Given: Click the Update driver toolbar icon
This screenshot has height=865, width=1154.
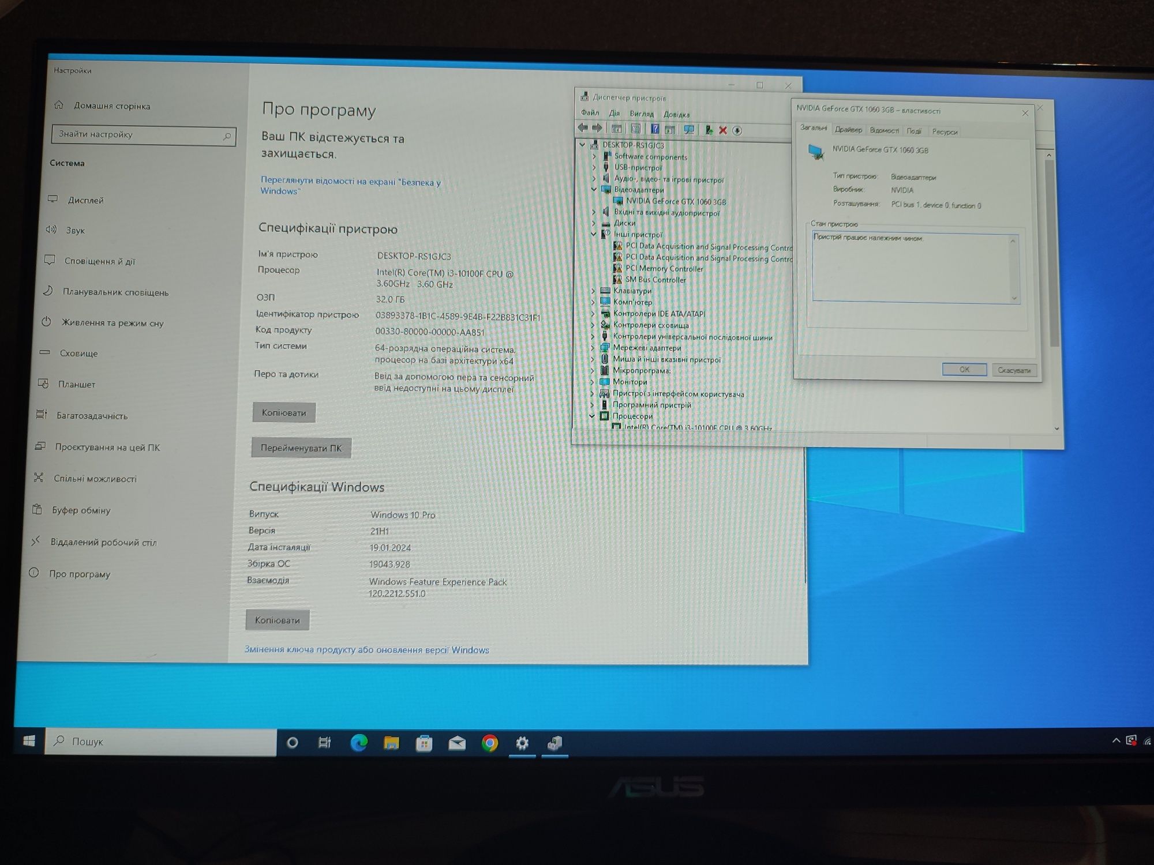Looking at the screenshot, I should click(708, 130).
